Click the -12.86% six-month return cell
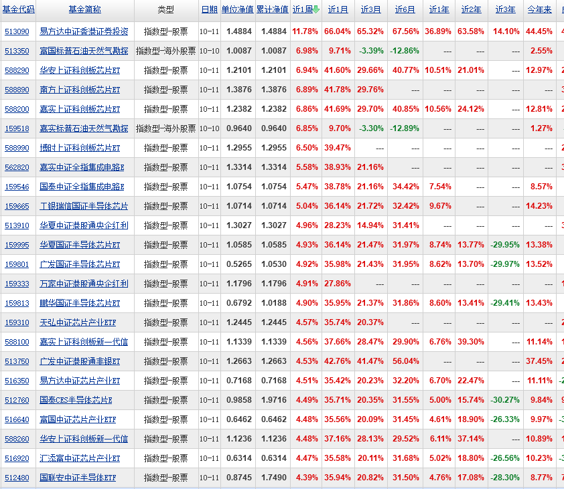The image size is (564, 489). coord(405,51)
